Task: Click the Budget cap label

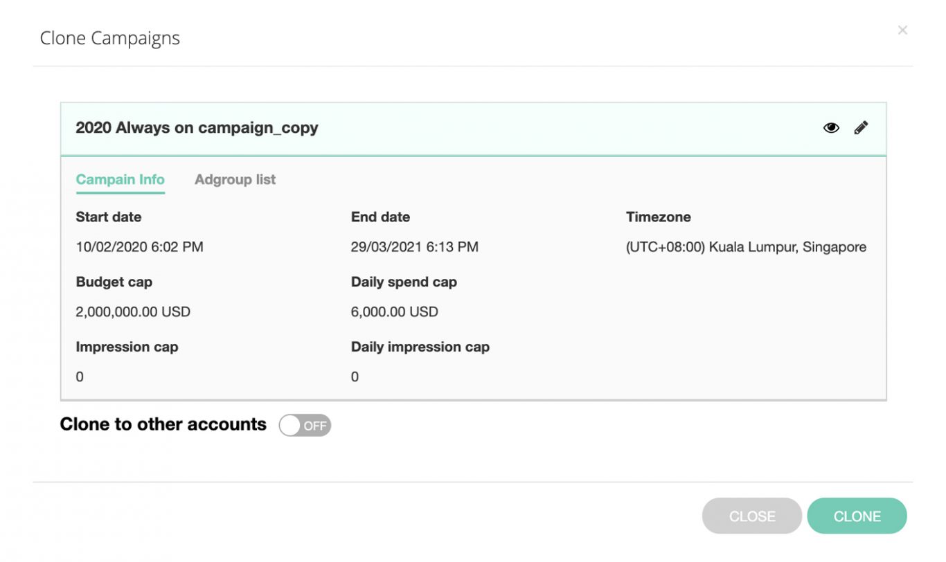Action: 114,282
